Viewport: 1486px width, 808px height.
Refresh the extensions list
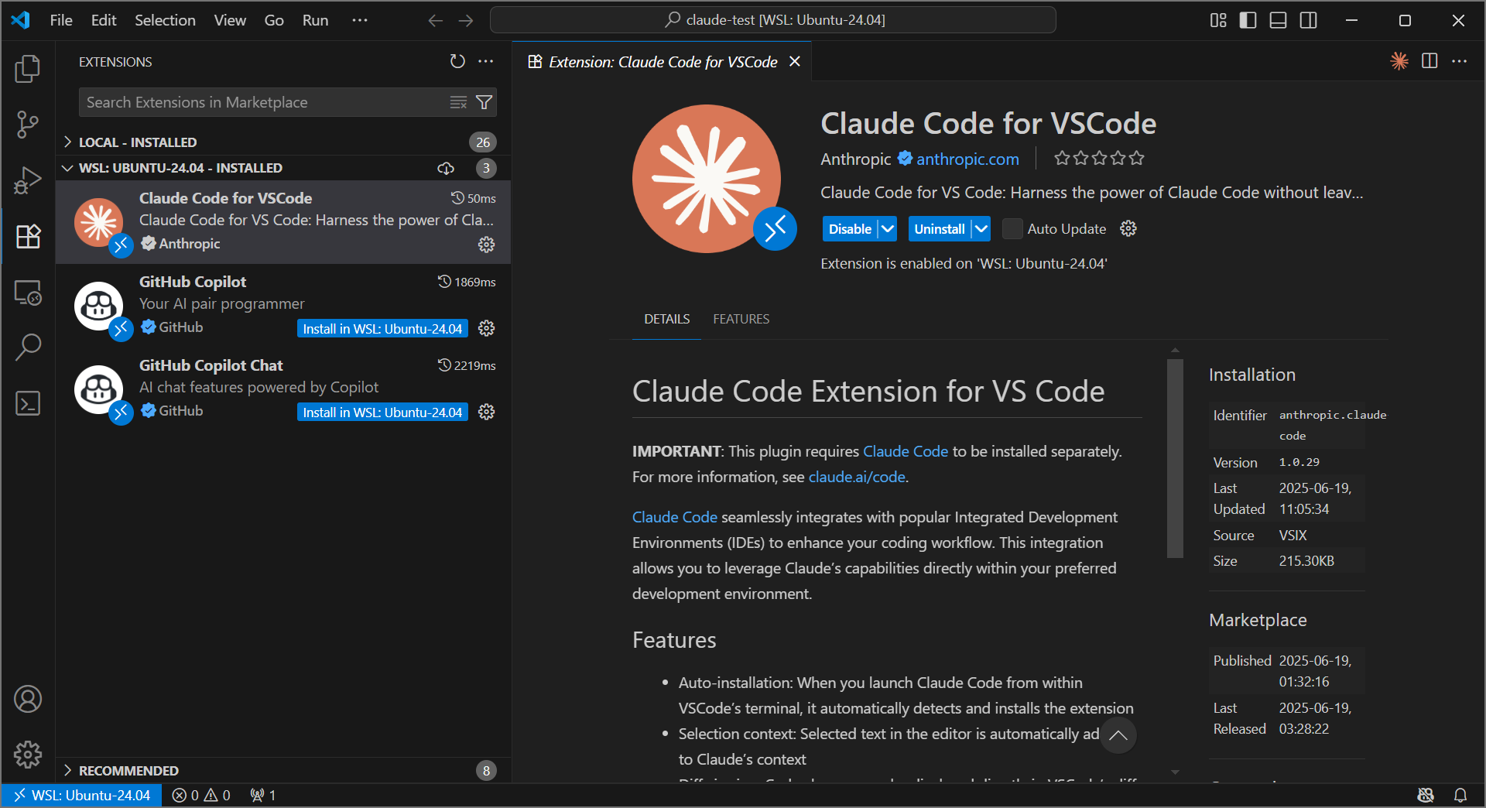pyautogui.click(x=457, y=61)
